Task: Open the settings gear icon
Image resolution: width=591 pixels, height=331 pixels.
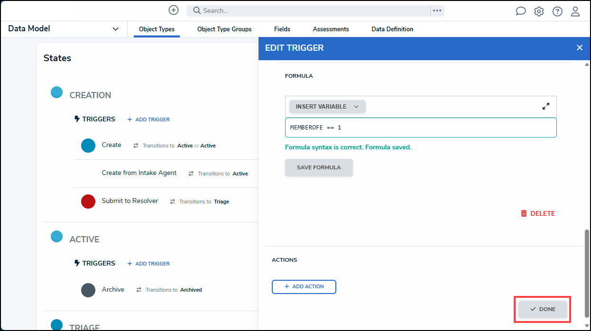Action: (539, 11)
